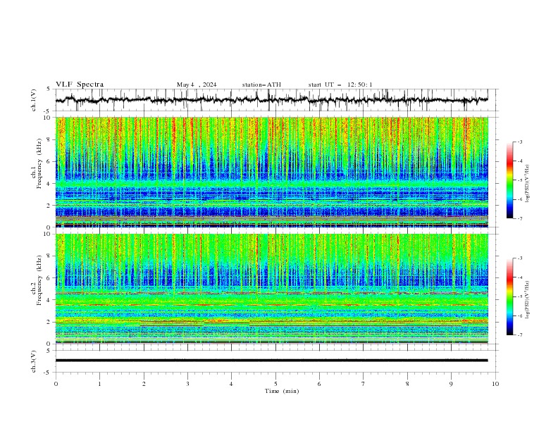Click the ch.1 voltage waveform trace
The height and width of the screenshot is (431, 558).
tap(271, 100)
